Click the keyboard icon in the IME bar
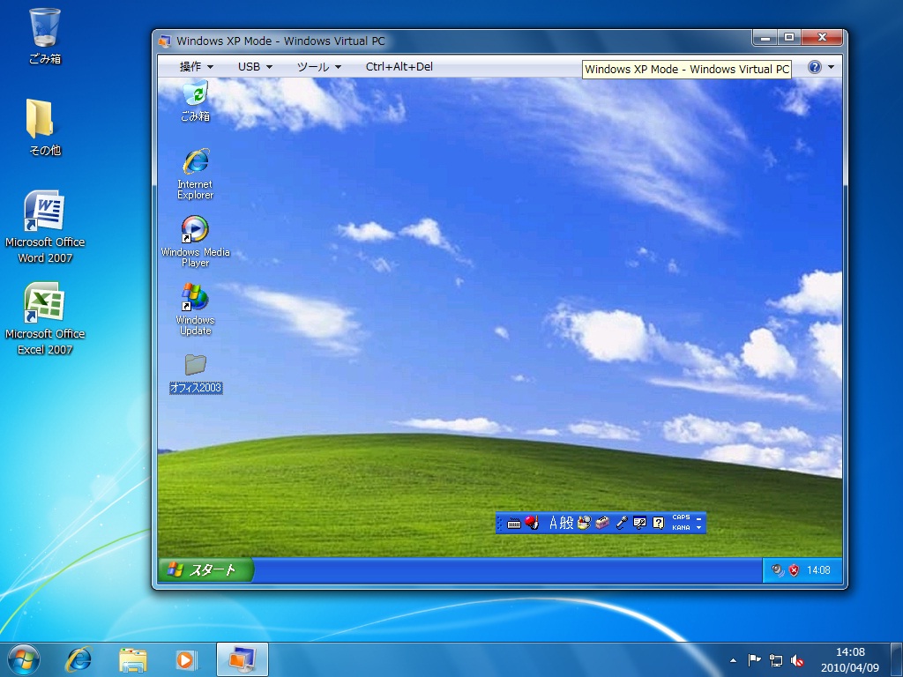Viewport: 903px width, 677px height. (x=514, y=524)
